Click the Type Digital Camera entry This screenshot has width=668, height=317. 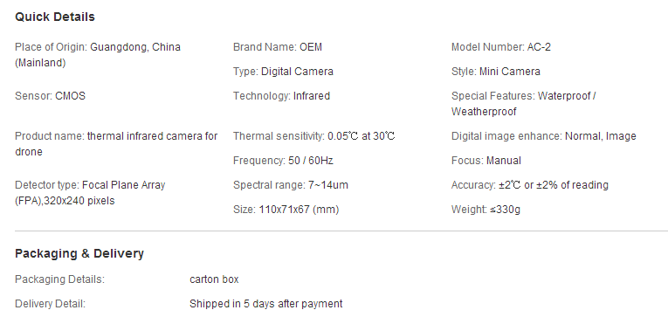pyautogui.click(x=283, y=71)
